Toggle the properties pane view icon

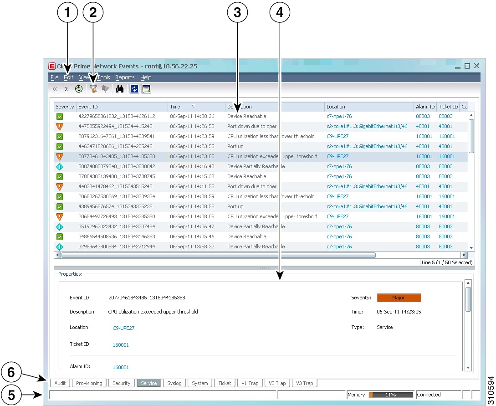point(146,89)
